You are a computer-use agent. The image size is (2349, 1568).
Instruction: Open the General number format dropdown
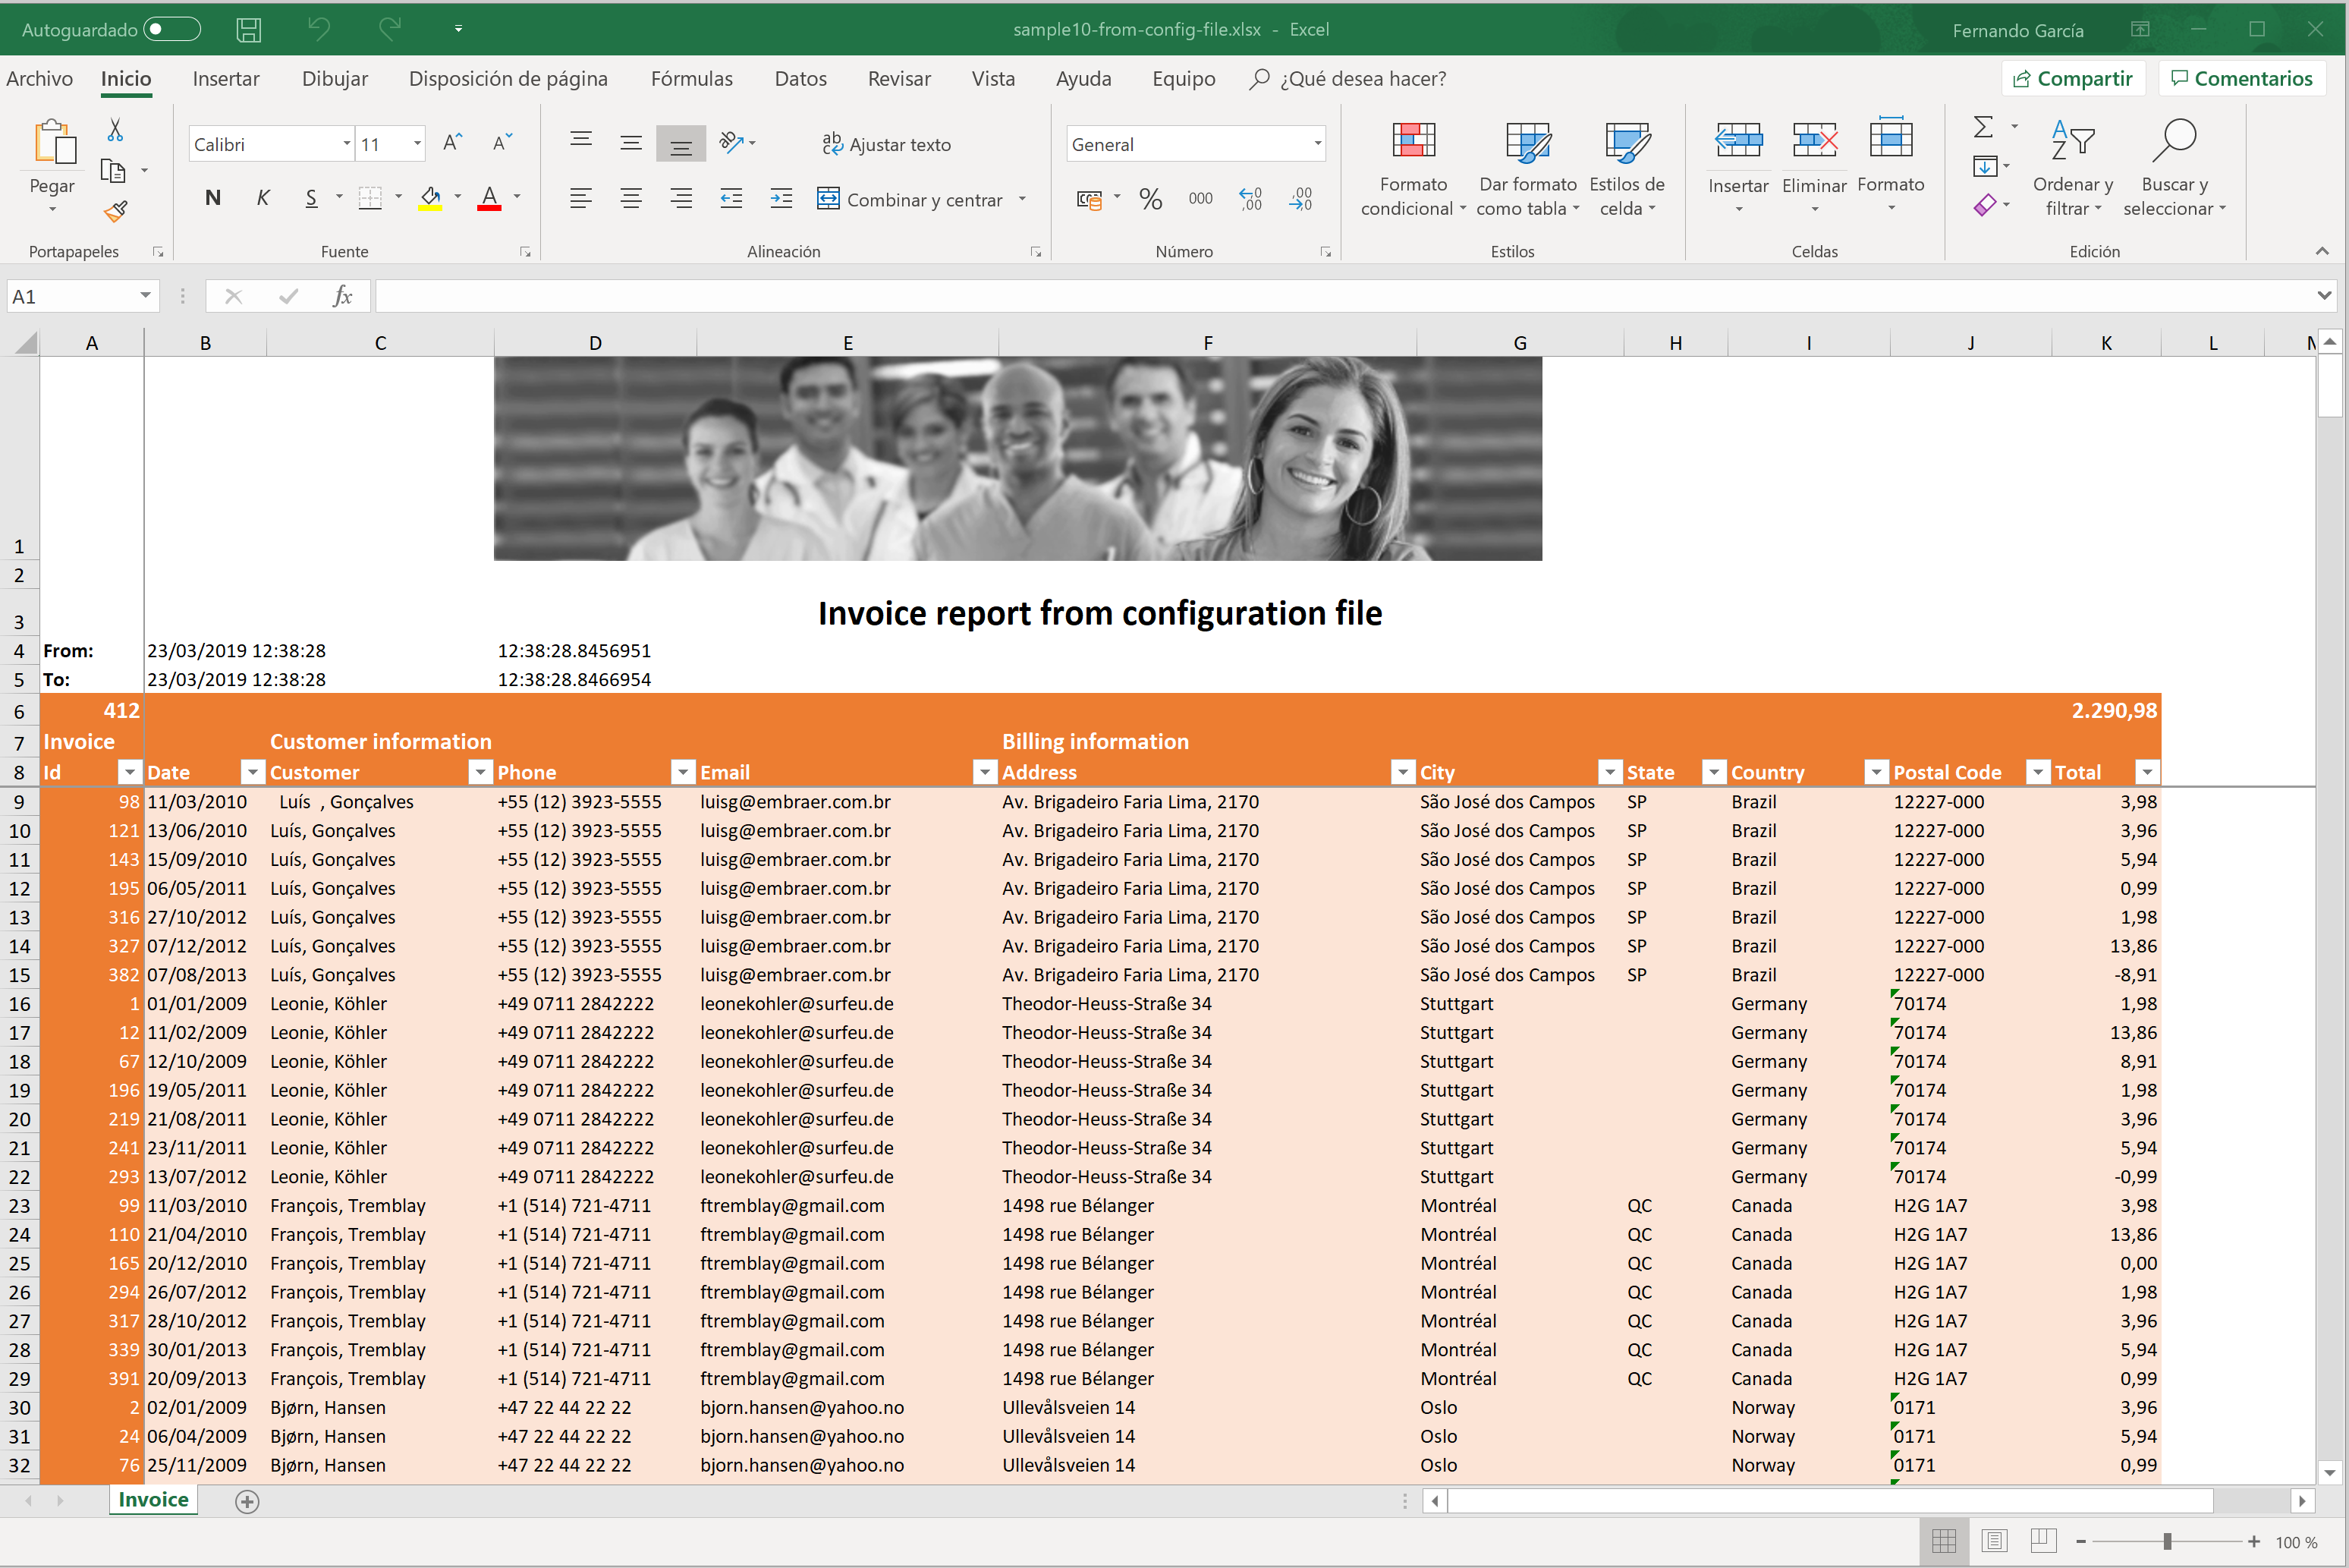coord(1316,144)
